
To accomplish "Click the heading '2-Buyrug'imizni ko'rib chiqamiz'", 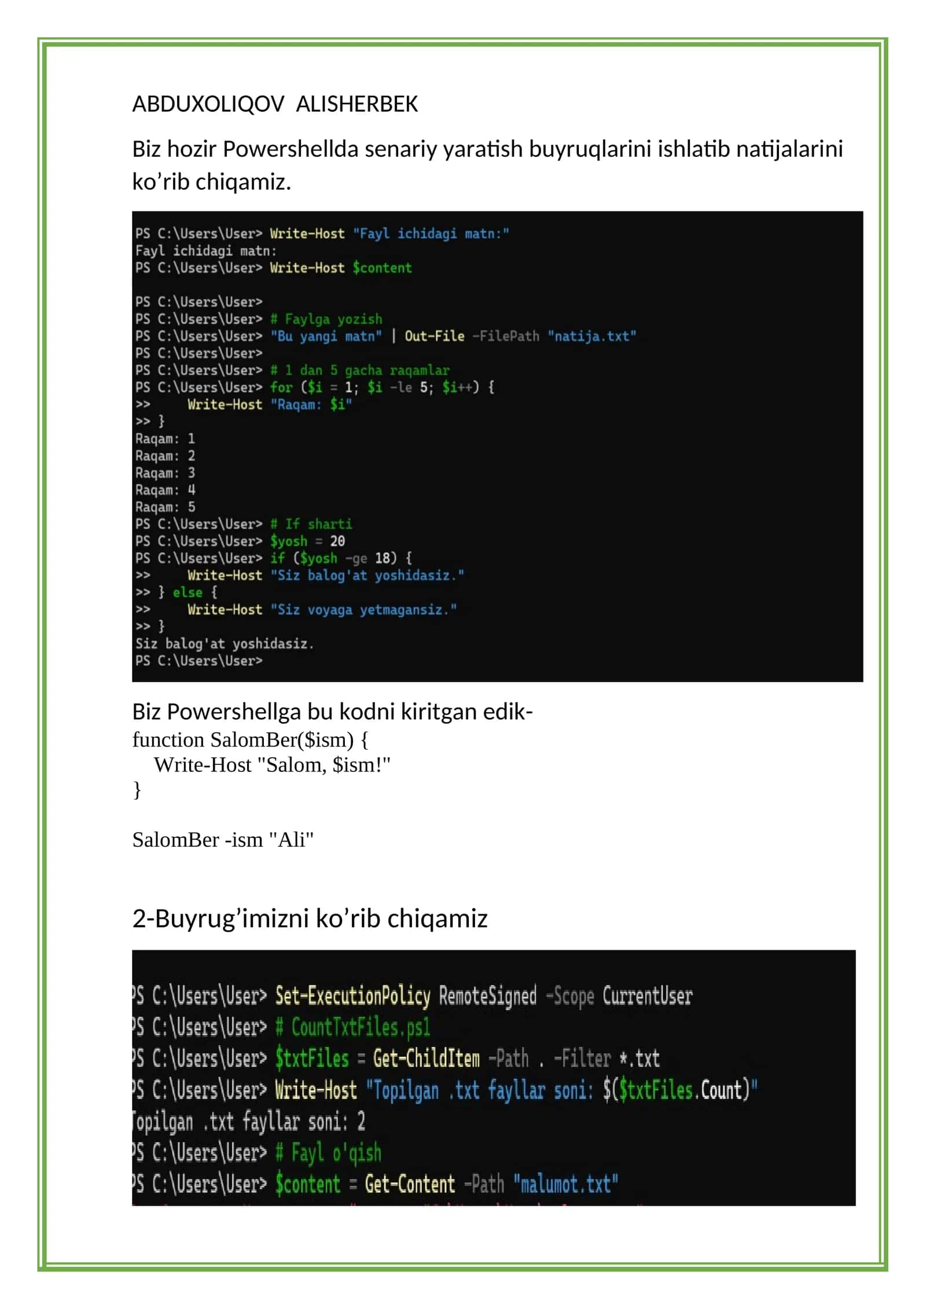I will click(310, 918).
